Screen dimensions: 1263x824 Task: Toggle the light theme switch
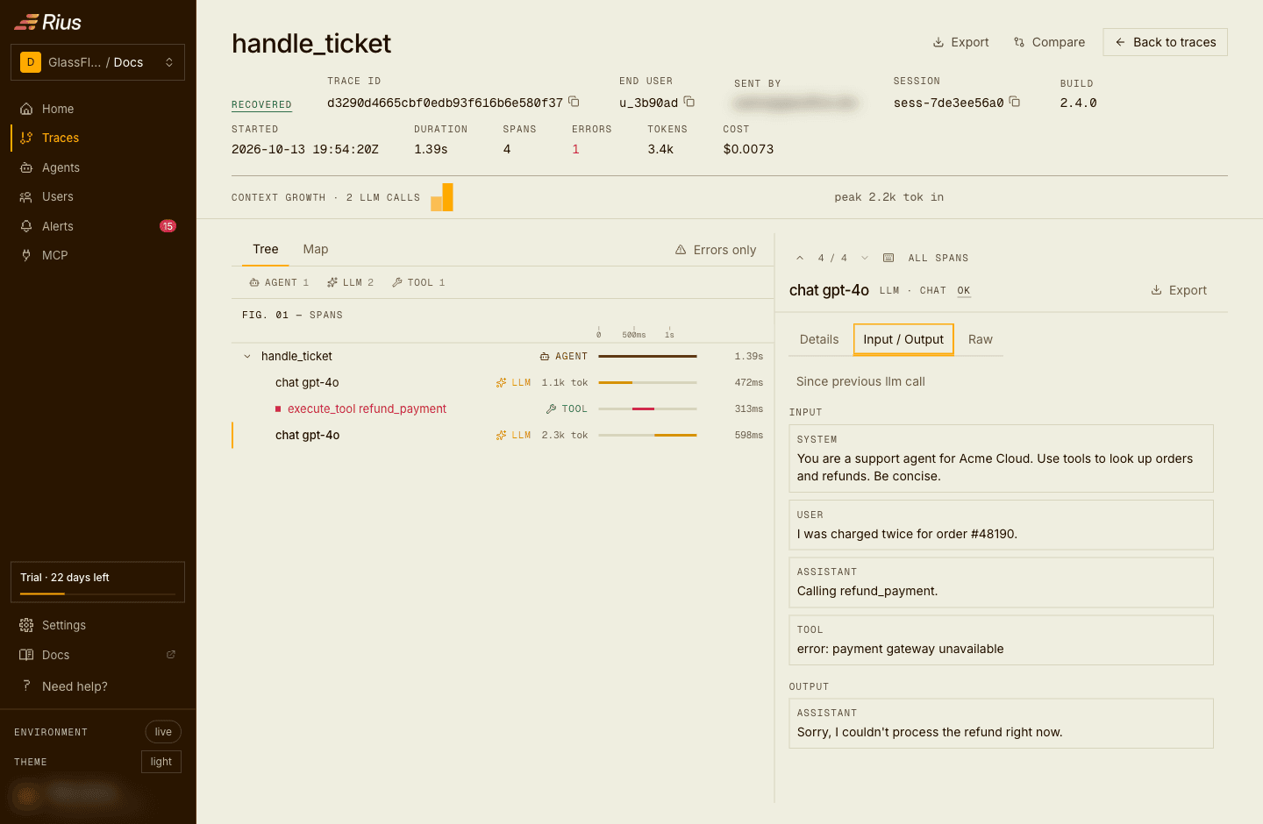161,762
